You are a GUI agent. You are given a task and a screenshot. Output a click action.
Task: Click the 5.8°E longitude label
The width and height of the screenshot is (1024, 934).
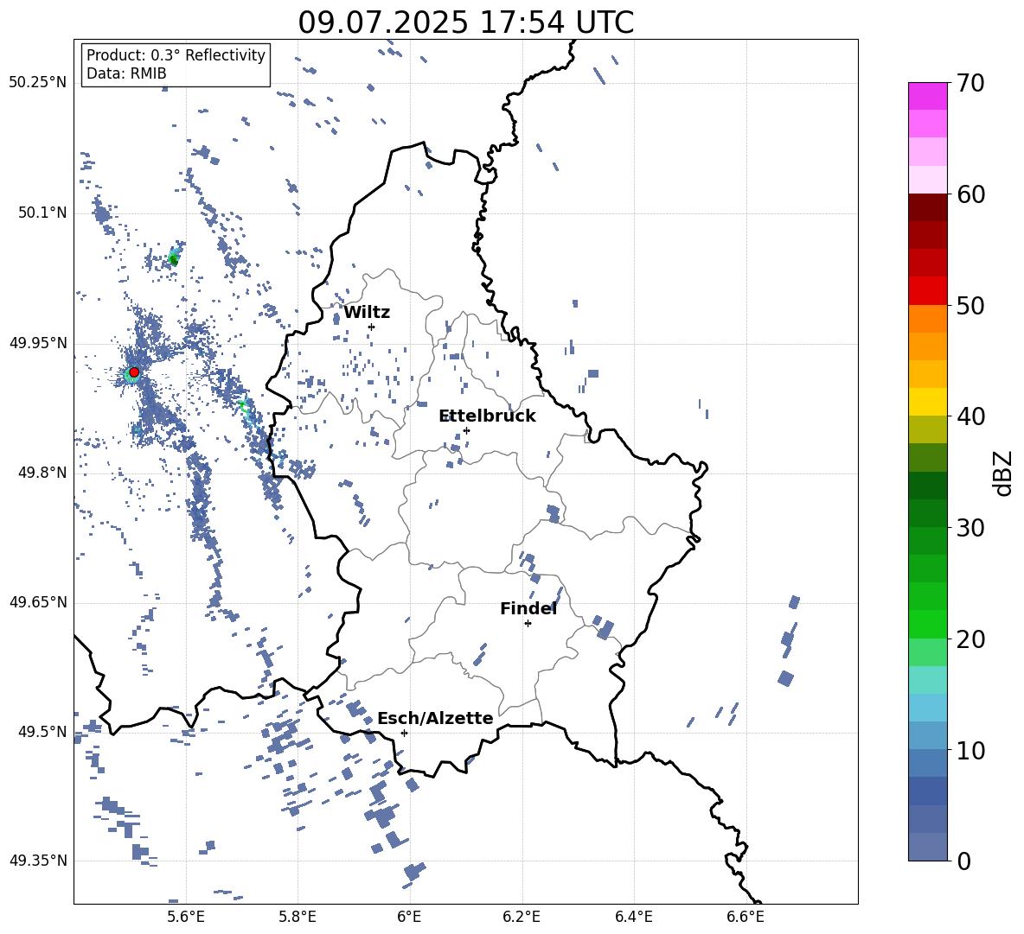click(298, 917)
